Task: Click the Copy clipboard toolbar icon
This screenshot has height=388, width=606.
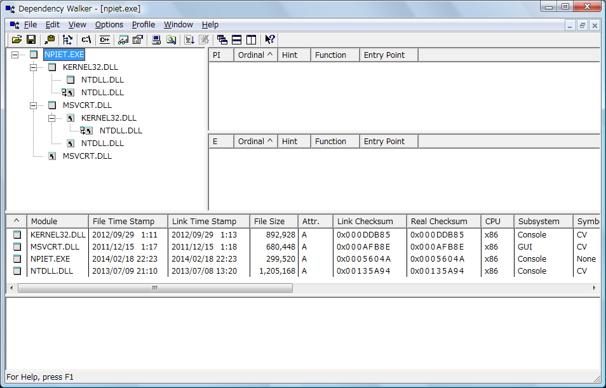Action: point(50,39)
